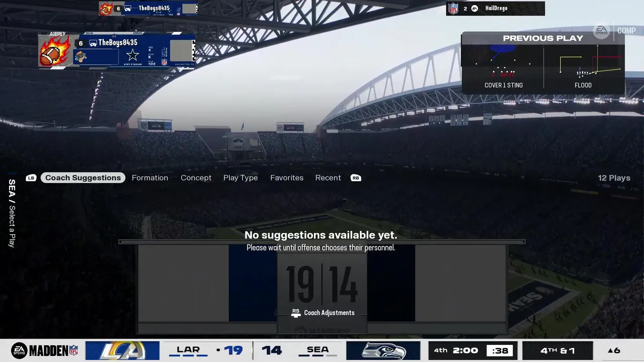Click the LAR team abbreviation
Image resolution: width=644 pixels, height=362 pixels.
[188, 350]
